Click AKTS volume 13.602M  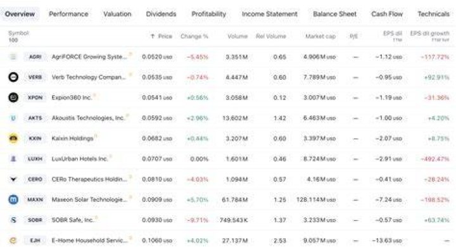click(235, 118)
